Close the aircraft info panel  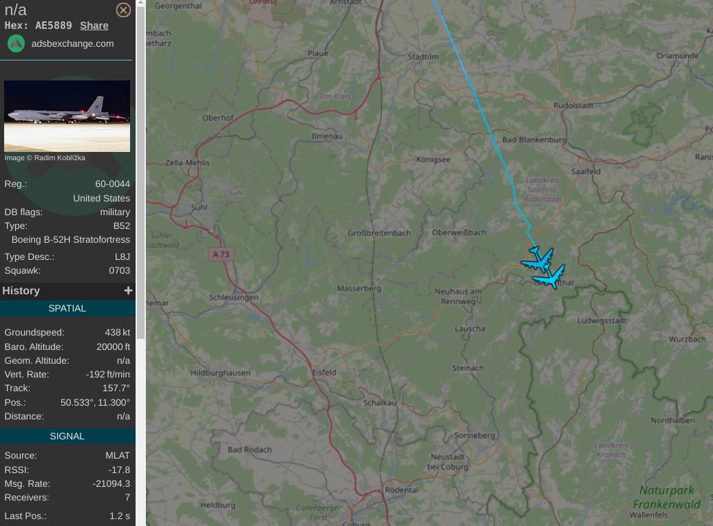pos(123,10)
